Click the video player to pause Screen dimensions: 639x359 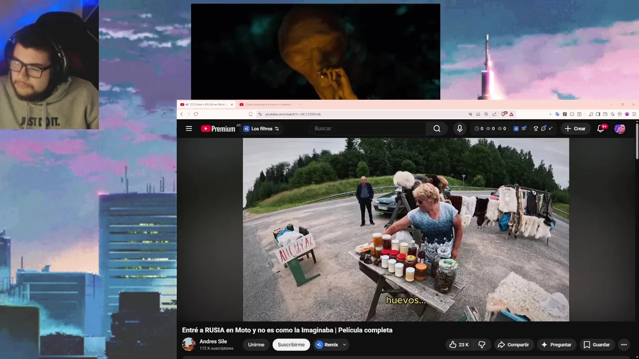click(x=406, y=229)
